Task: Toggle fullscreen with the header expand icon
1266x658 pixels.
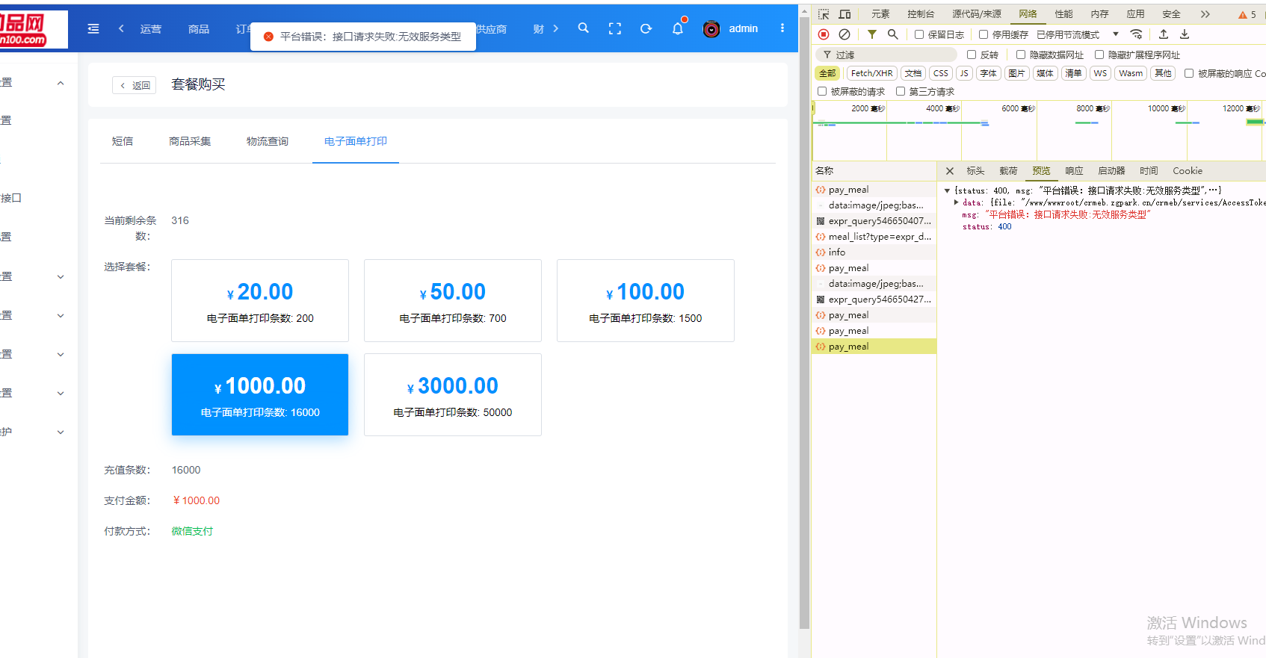Action: [615, 28]
